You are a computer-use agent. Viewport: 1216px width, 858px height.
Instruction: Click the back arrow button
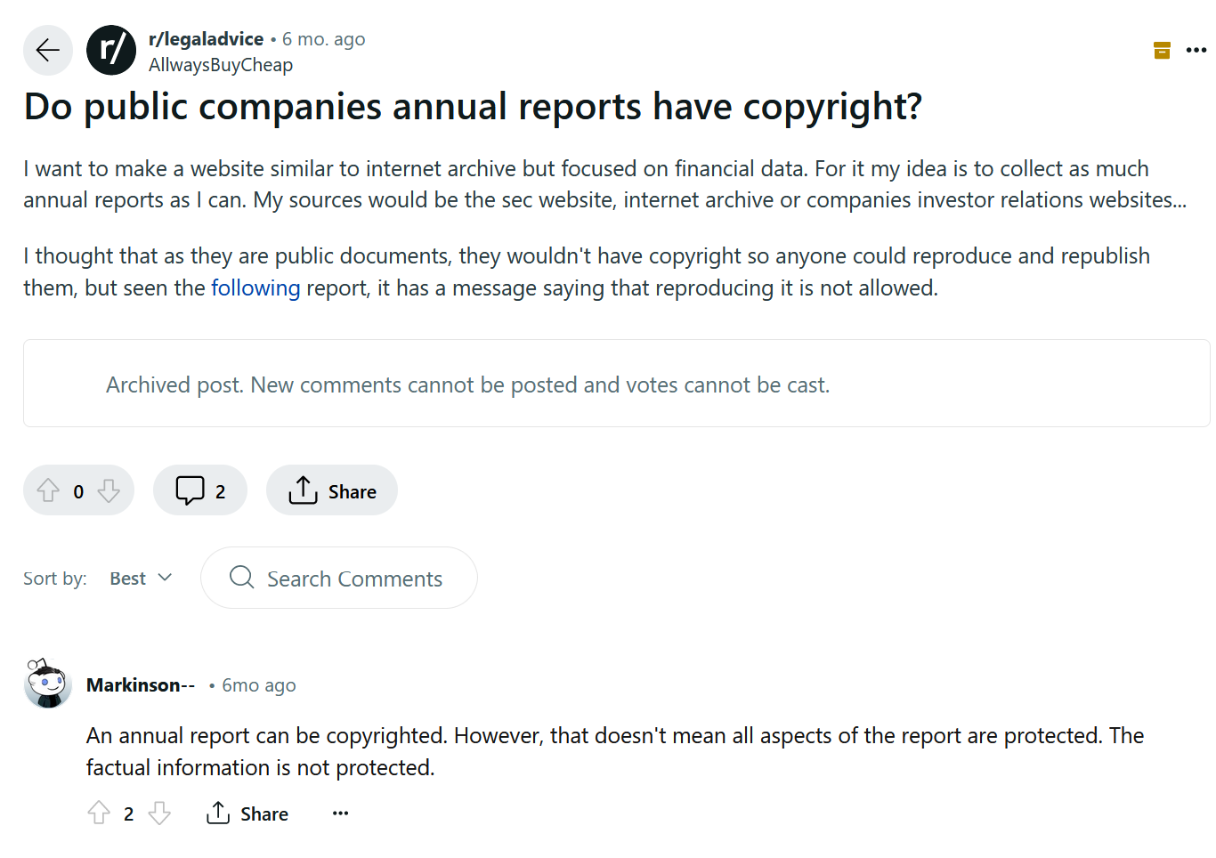(x=48, y=50)
